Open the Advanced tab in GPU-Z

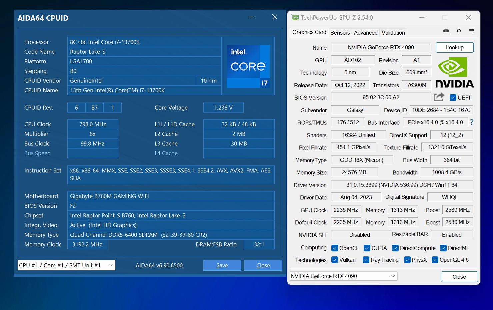point(365,32)
